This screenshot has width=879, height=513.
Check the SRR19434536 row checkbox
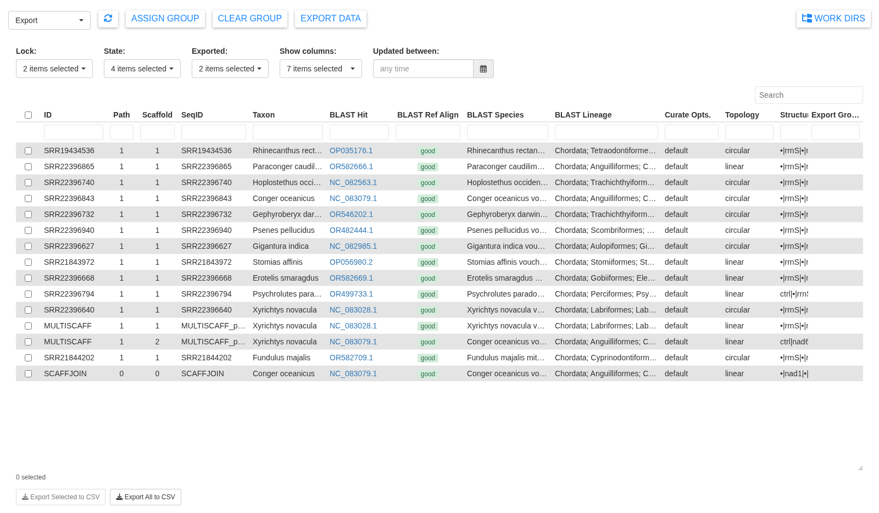[29, 150]
